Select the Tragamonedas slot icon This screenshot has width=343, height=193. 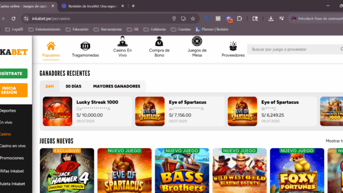[85, 46]
